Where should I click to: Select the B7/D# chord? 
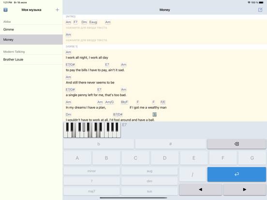118,114
